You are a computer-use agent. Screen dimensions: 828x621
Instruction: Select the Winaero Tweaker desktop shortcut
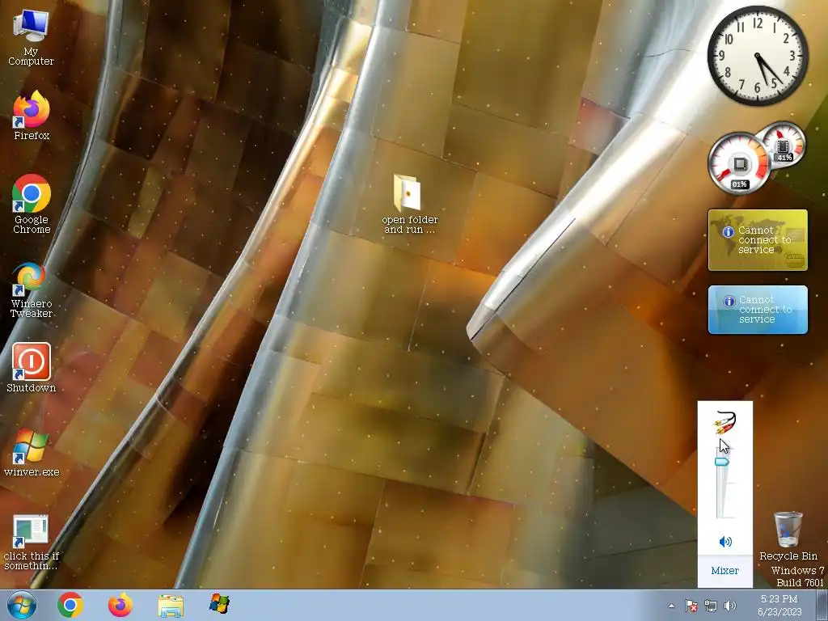32,289
